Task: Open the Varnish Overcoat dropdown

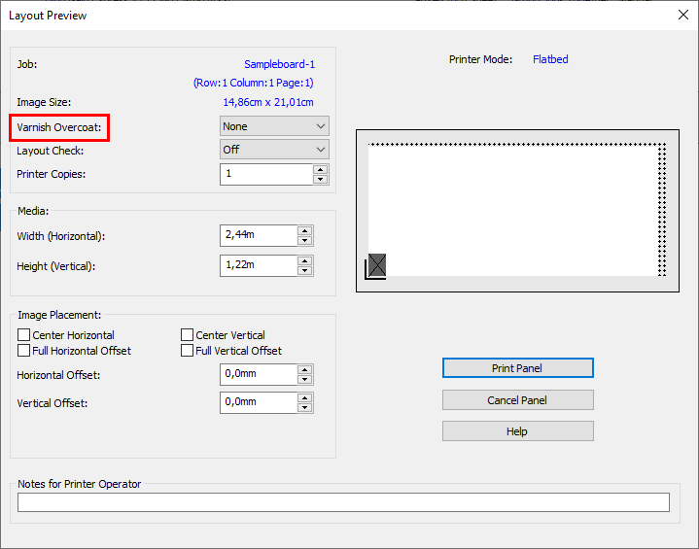Action: tap(274, 126)
